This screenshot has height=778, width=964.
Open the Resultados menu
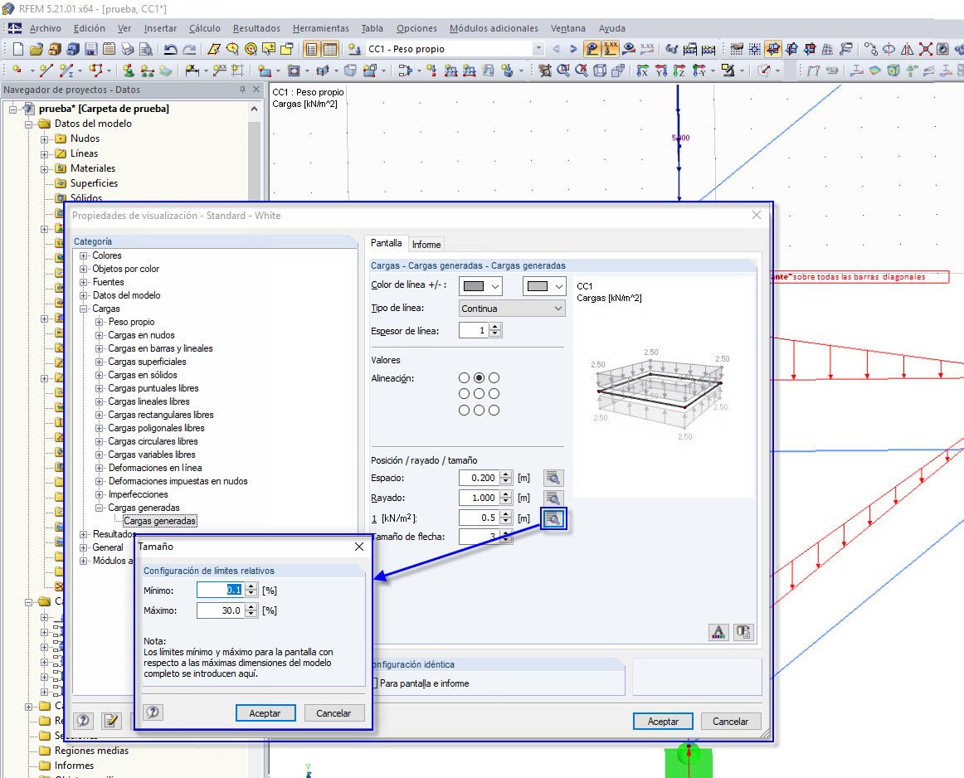click(x=256, y=28)
